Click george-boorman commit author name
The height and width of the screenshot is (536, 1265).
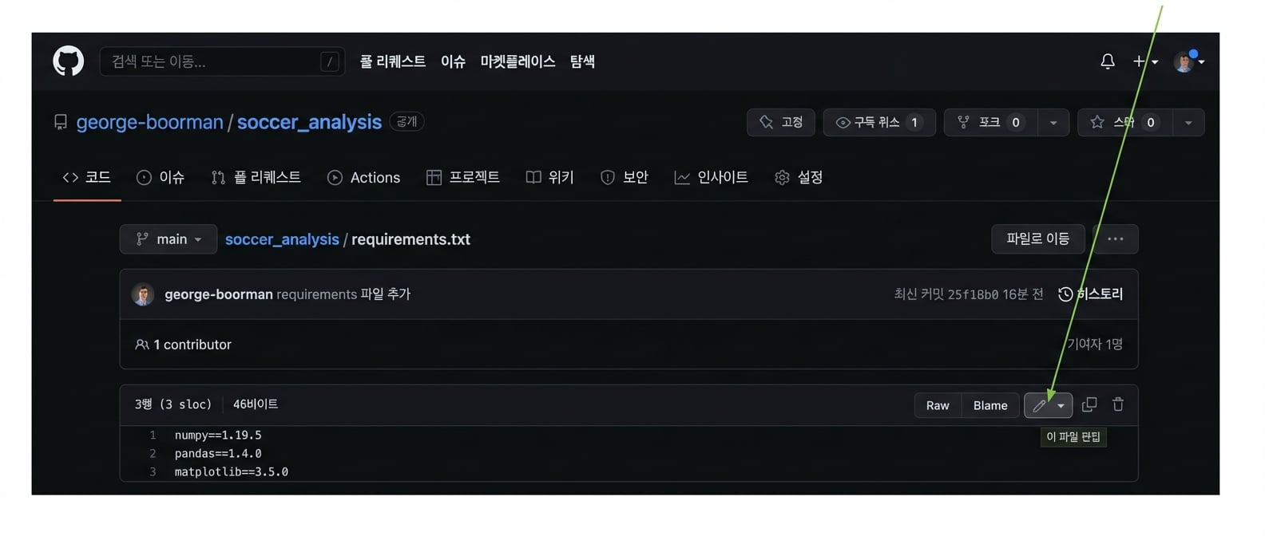pos(219,294)
